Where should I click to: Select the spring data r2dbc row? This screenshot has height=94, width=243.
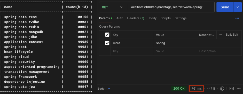46,22
